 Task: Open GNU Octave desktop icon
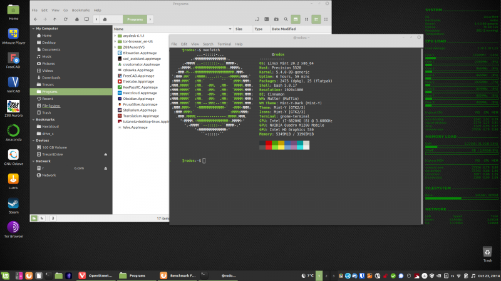13,157
